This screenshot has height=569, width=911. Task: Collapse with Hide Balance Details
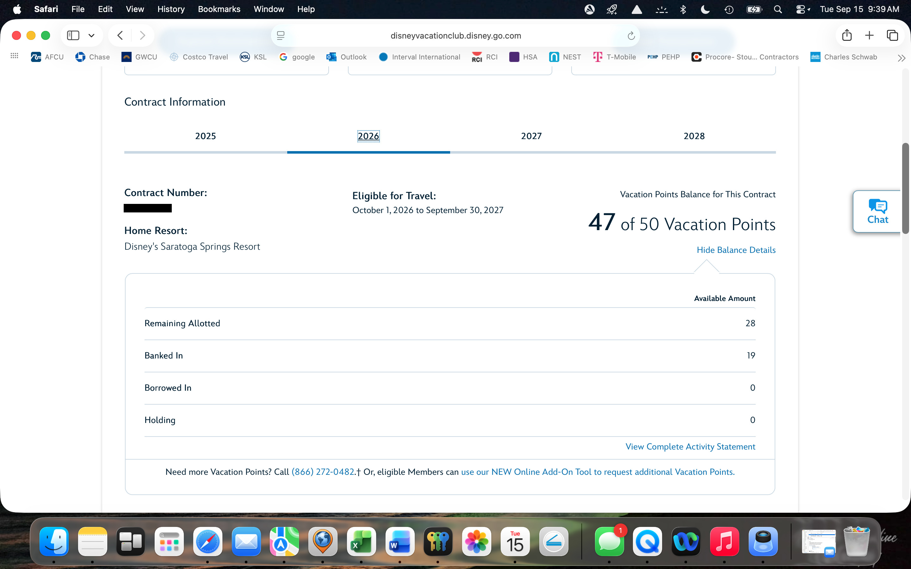(736, 250)
